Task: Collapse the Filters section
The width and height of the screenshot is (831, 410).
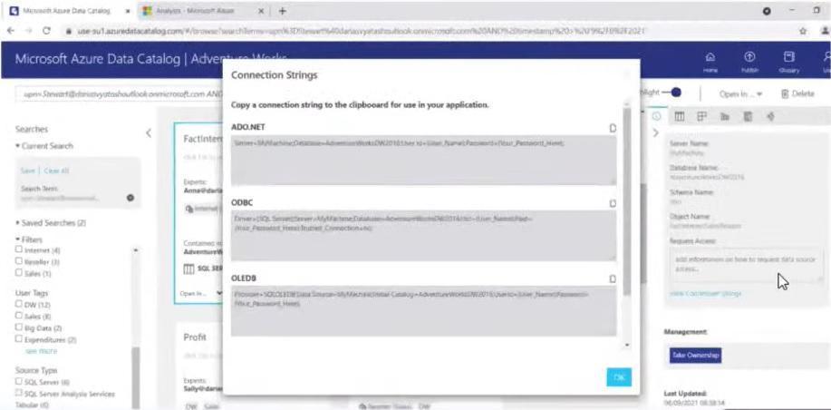Action: point(29,239)
